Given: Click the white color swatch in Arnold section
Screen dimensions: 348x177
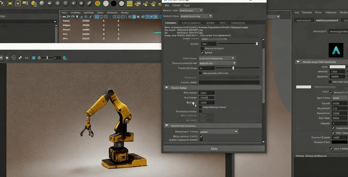Looking at the screenshot, I should click(x=338, y=67).
